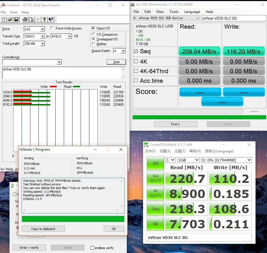Click the Print icon in ATTO toolbar
The image size is (267, 253).
click(25, 19)
